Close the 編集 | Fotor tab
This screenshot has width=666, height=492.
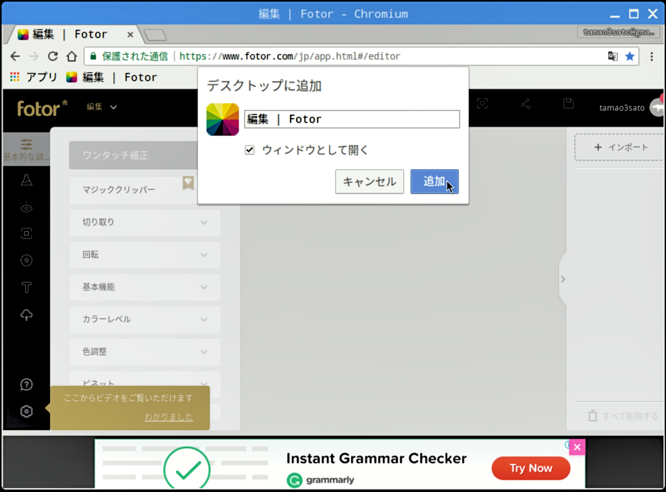[x=130, y=35]
